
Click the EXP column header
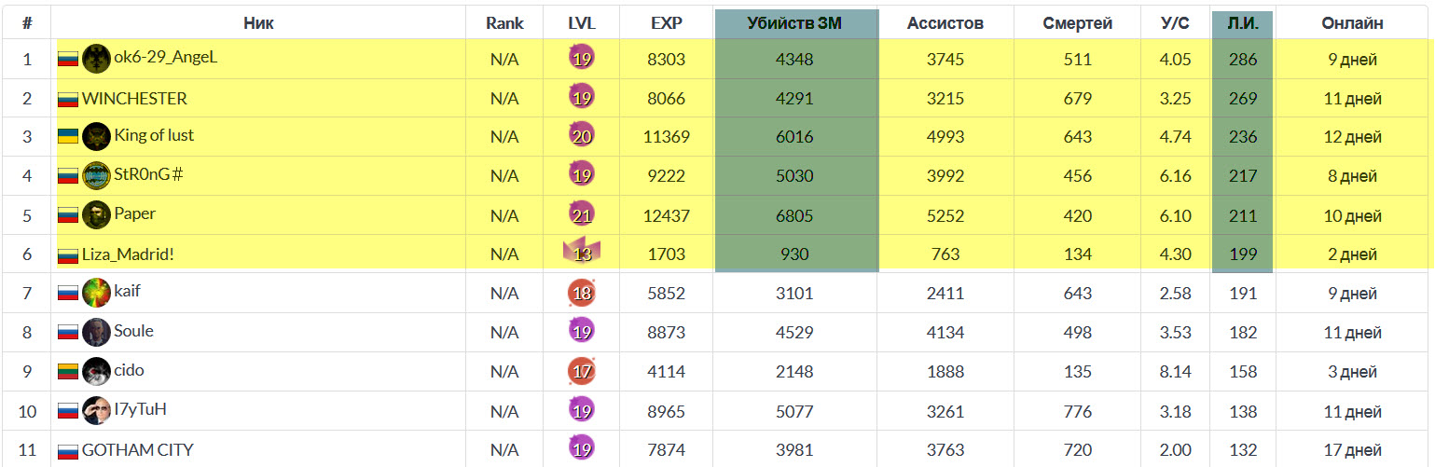click(666, 23)
